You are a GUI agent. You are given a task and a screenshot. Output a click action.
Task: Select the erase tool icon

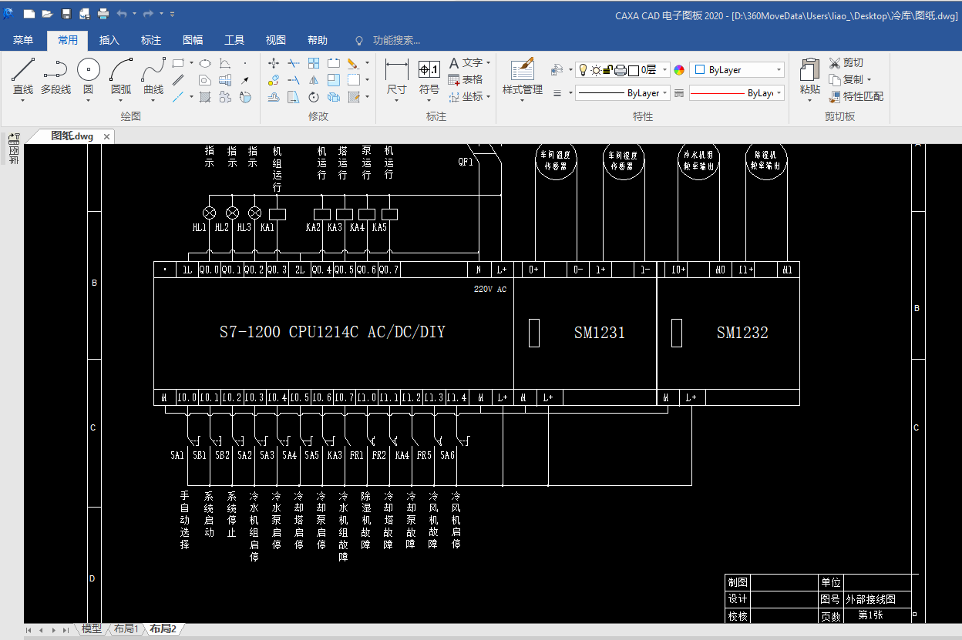(353, 63)
